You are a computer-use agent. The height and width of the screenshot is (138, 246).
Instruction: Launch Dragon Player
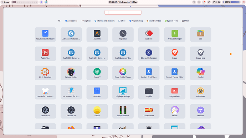pos(175,92)
